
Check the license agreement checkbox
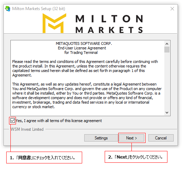[x=12, y=121]
